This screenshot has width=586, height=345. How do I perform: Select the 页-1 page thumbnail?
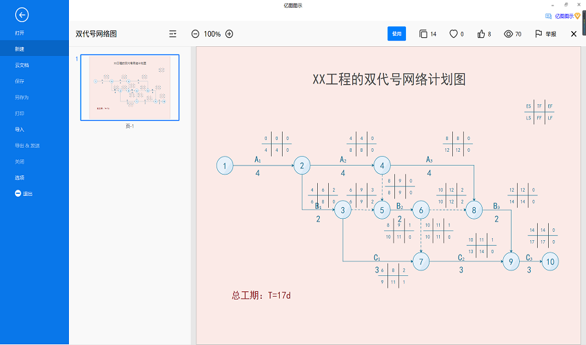(x=130, y=88)
